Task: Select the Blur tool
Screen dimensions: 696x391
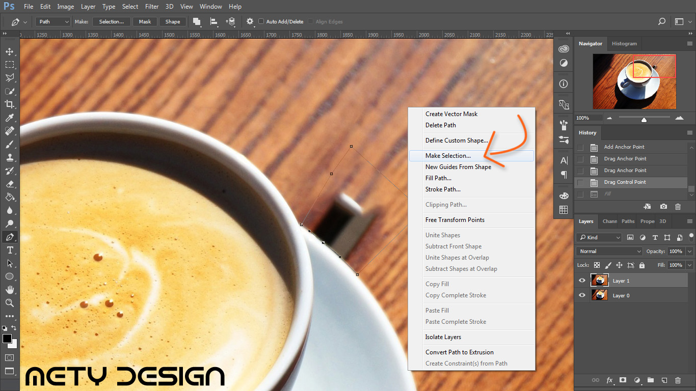Action: coord(9,210)
